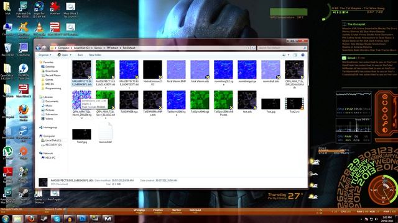Select Homegroup in navigation pane
The height and width of the screenshot is (223, 398).
pyautogui.click(x=50, y=128)
